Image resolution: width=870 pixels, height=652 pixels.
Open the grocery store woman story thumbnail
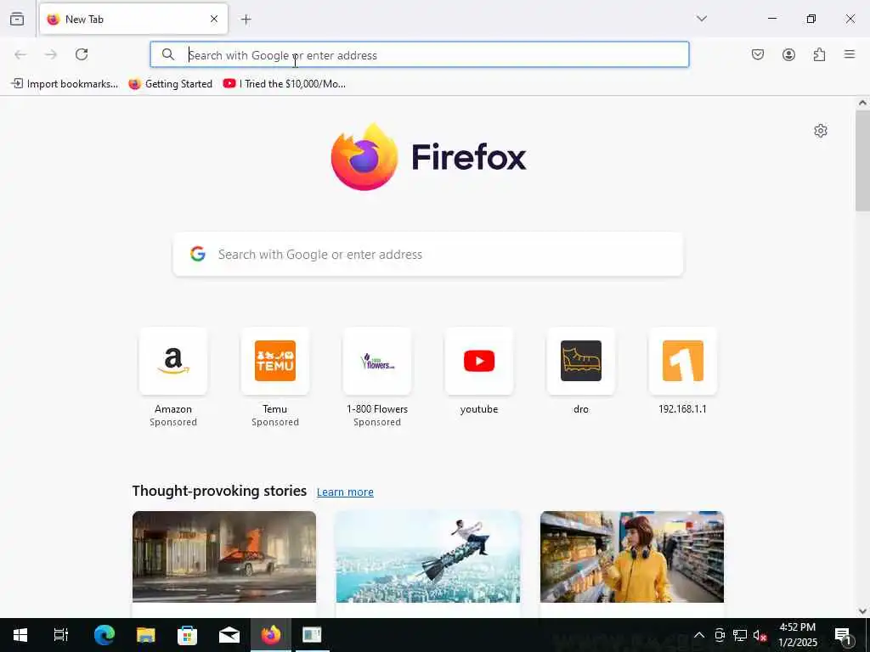click(632, 557)
